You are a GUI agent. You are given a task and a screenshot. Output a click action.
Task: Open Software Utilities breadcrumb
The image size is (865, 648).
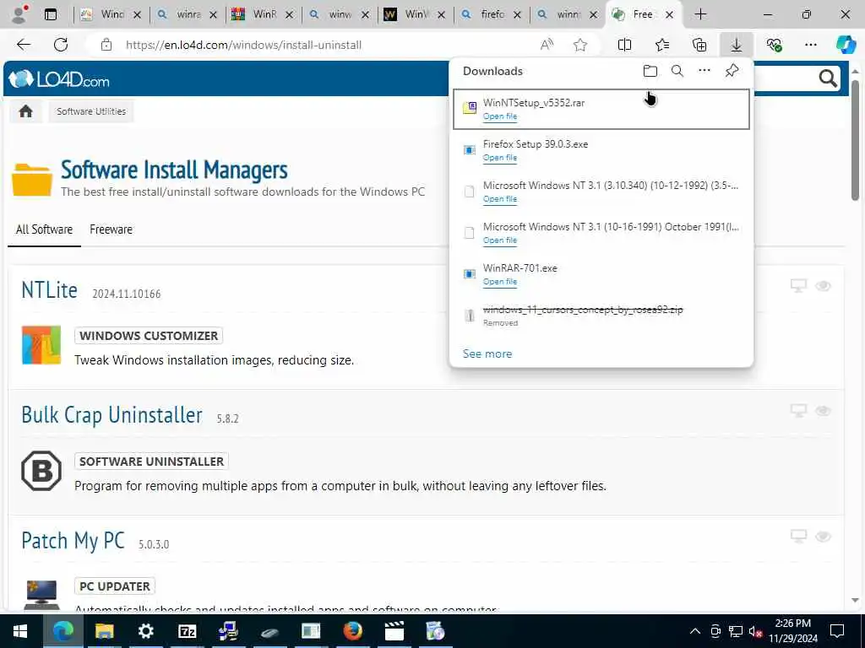point(91,111)
